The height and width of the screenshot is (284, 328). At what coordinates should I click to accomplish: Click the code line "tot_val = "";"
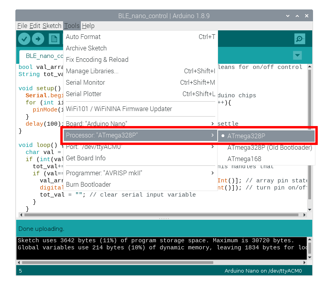point(63,195)
